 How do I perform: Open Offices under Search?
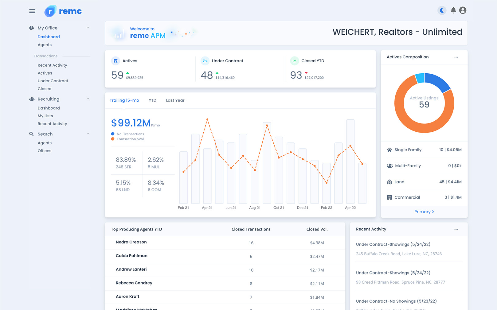click(x=45, y=151)
